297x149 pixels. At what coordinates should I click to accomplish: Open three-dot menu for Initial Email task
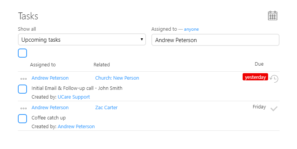pos(24,79)
